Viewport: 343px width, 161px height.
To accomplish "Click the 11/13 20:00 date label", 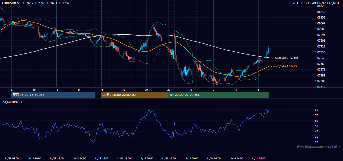I will (x=146, y=159).
